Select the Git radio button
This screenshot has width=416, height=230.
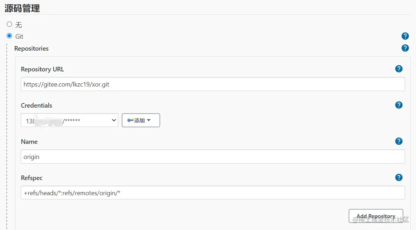(10, 36)
